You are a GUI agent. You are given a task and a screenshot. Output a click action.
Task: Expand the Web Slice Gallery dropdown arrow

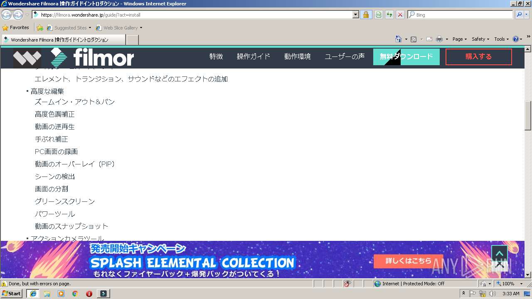[x=141, y=28]
